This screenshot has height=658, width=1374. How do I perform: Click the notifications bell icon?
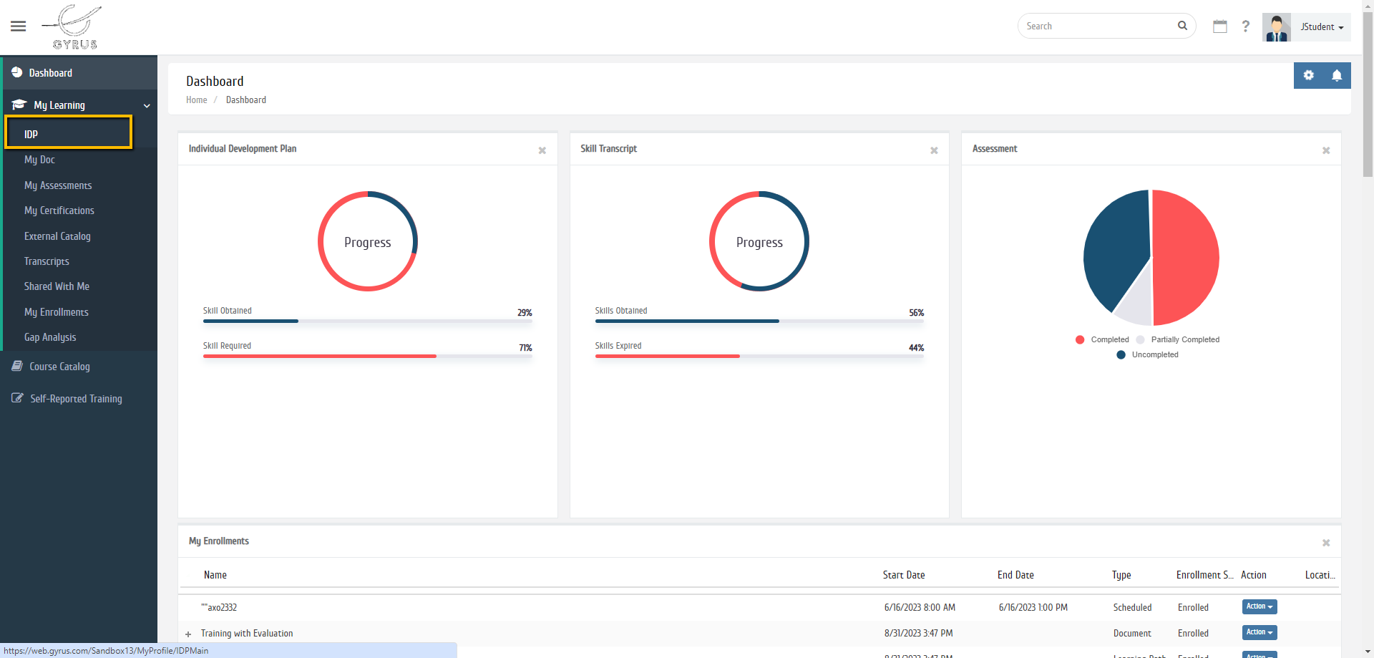tap(1336, 75)
